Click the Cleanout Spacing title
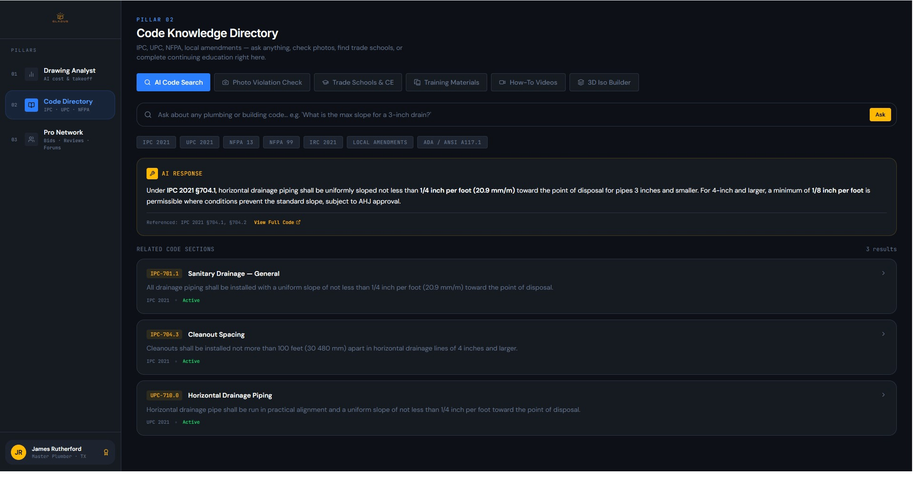 216,334
